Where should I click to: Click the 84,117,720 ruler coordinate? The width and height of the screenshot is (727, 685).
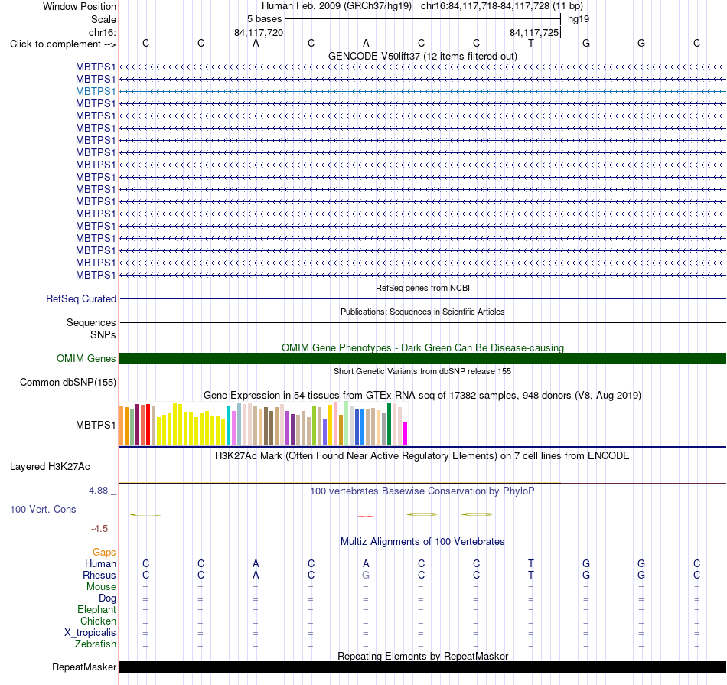258,32
